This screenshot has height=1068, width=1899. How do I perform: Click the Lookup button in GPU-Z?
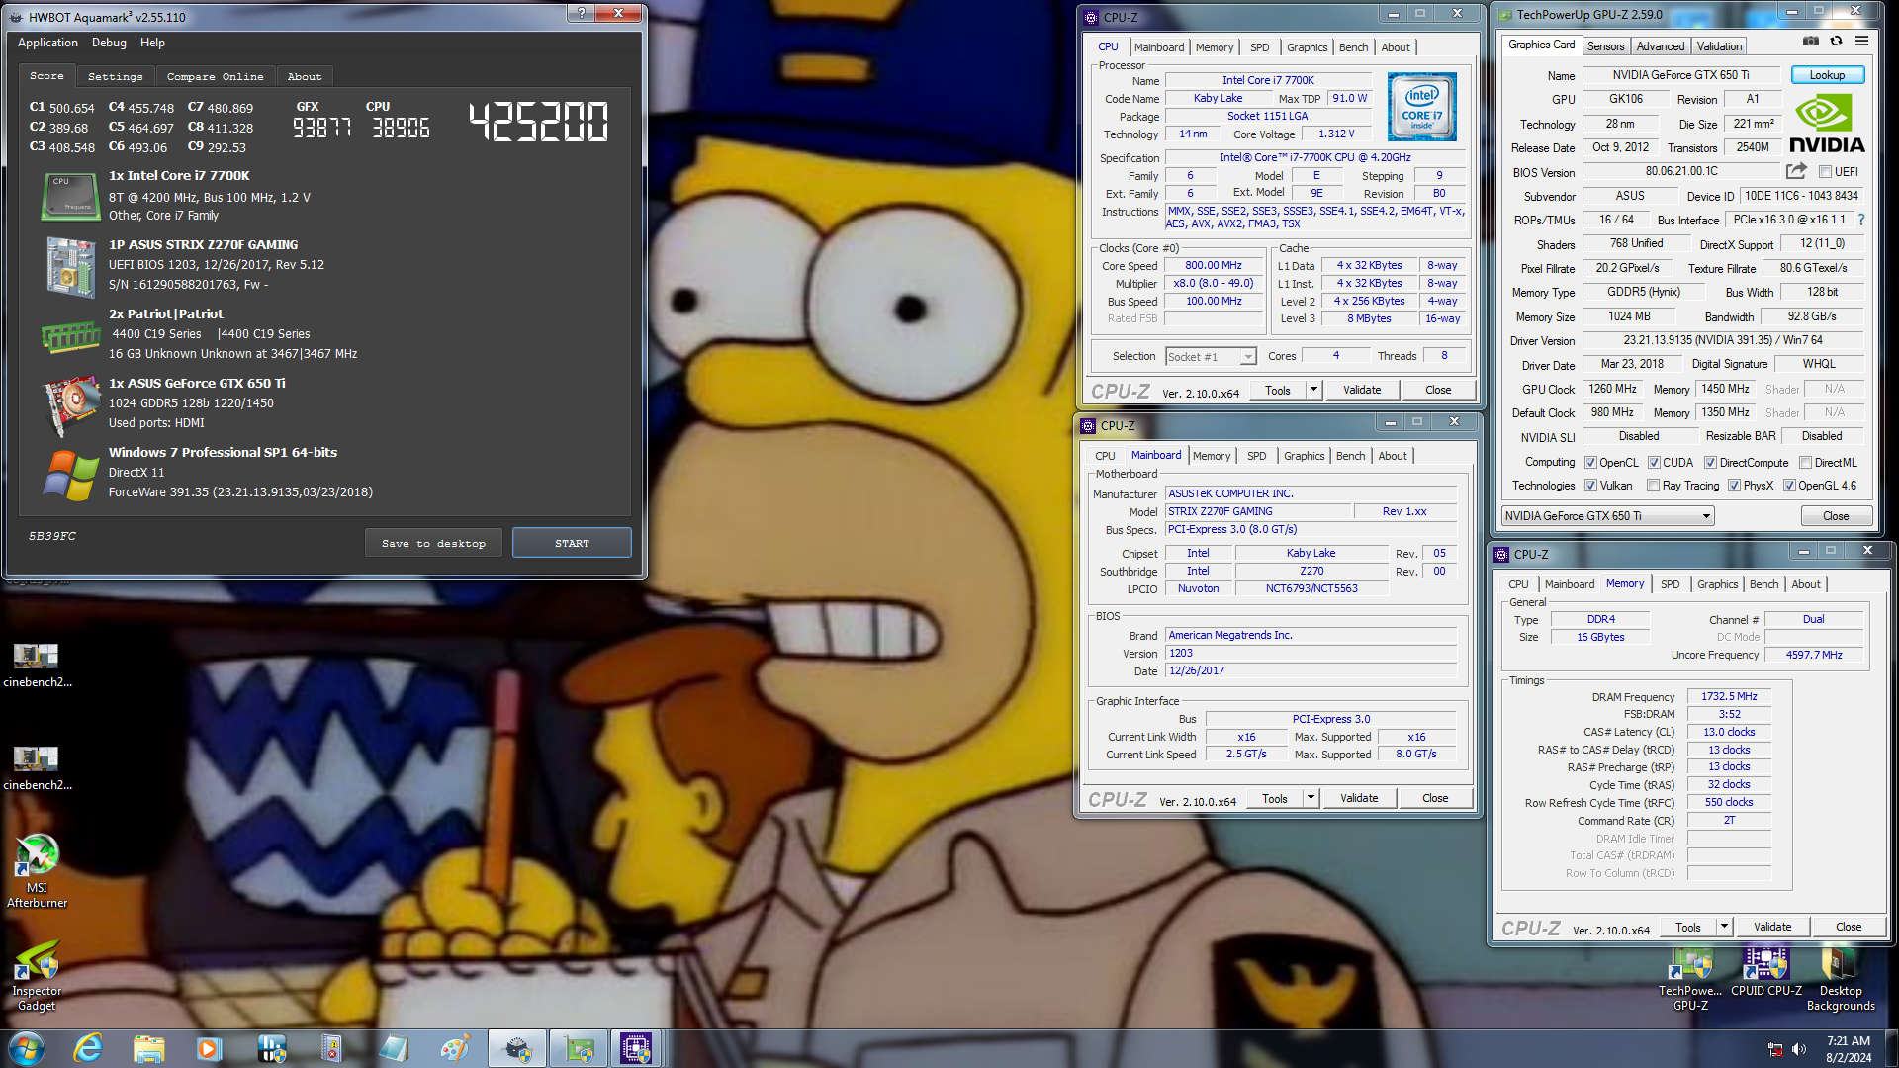[1827, 75]
